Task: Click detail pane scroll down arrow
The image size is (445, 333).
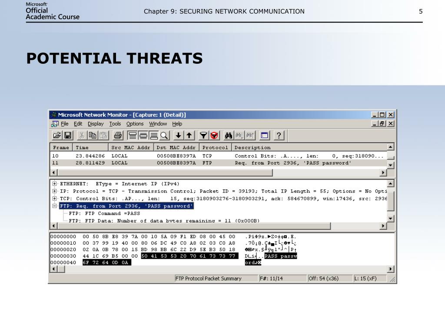Action: (391, 219)
